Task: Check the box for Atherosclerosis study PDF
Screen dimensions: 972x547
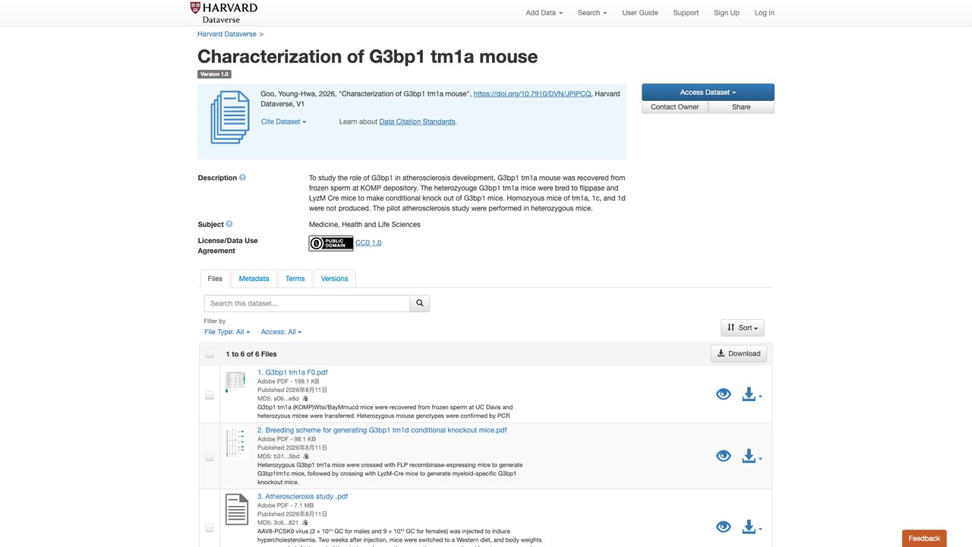Action: [x=210, y=528]
